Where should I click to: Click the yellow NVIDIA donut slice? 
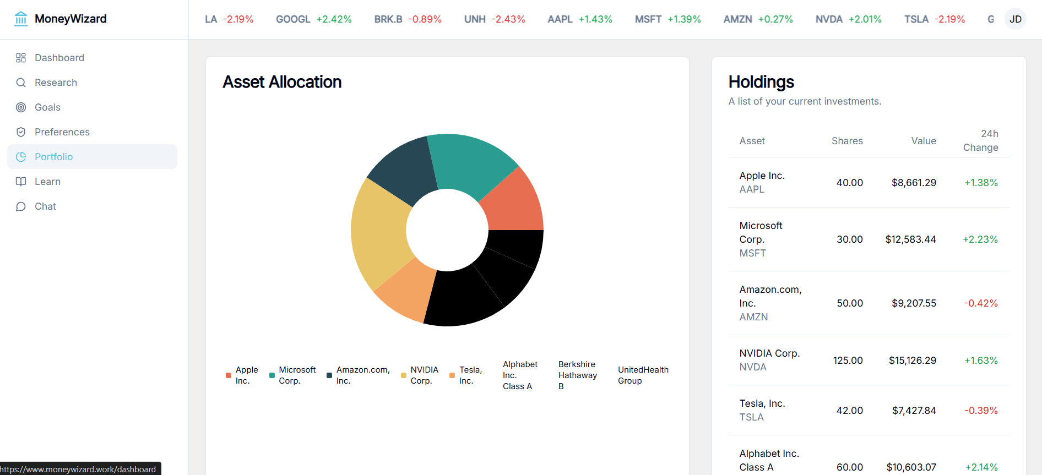380,234
